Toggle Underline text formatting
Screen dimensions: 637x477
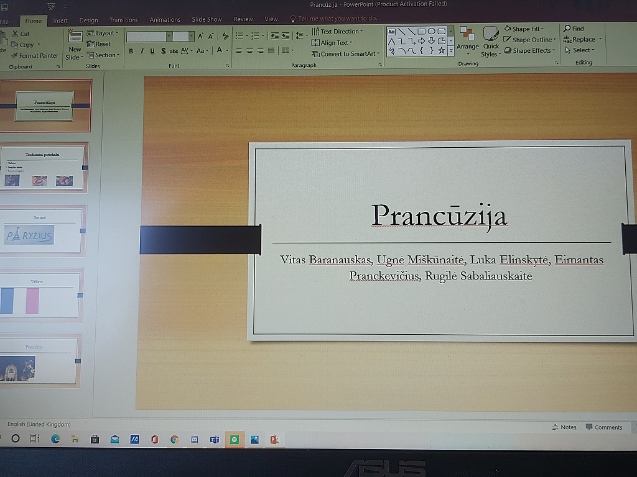(x=152, y=51)
